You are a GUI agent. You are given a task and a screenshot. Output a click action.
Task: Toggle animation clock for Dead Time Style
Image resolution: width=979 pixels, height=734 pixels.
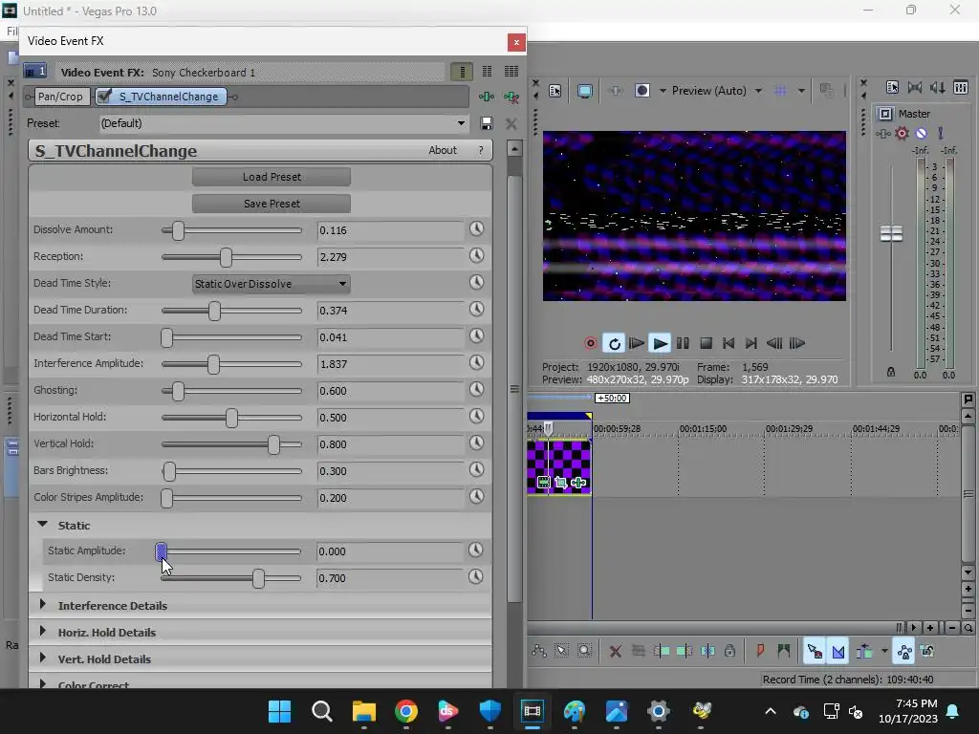point(476,282)
